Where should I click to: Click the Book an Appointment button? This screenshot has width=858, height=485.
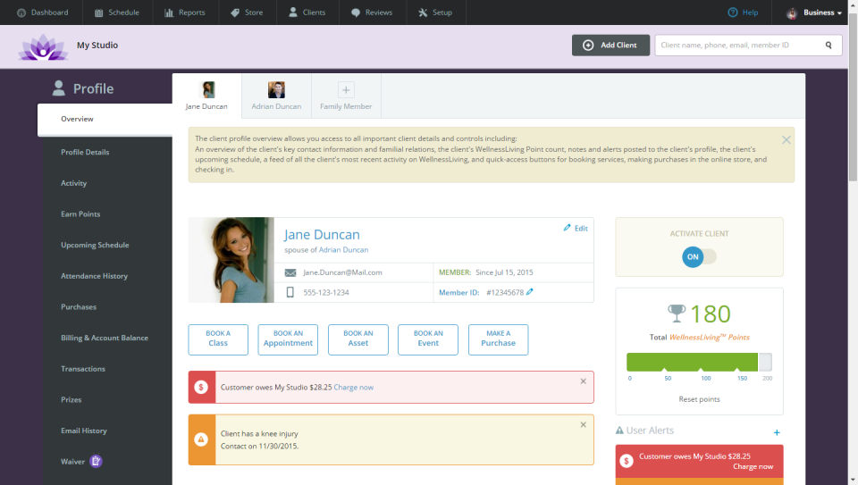(288, 339)
